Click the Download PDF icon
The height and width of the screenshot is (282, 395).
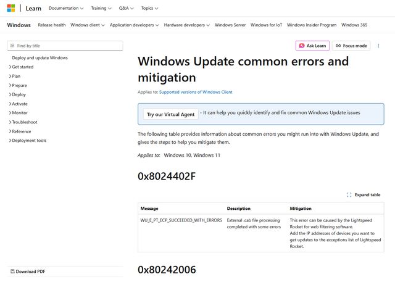tap(12, 272)
